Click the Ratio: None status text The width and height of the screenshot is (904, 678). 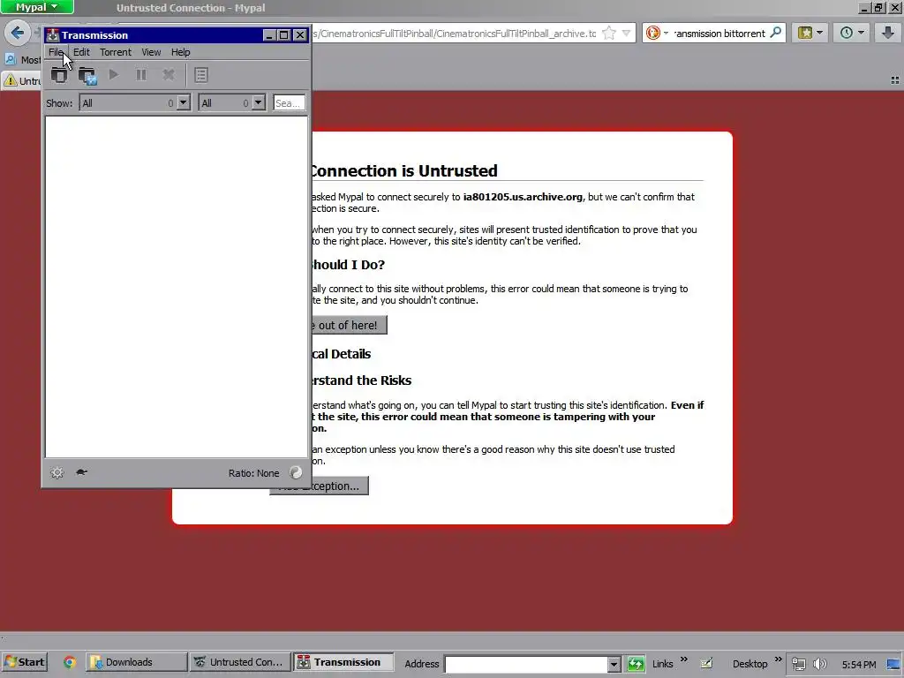tap(253, 473)
